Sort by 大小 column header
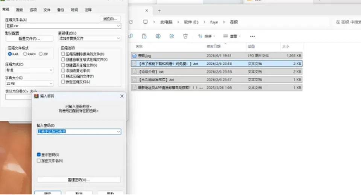 coord(285,47)
